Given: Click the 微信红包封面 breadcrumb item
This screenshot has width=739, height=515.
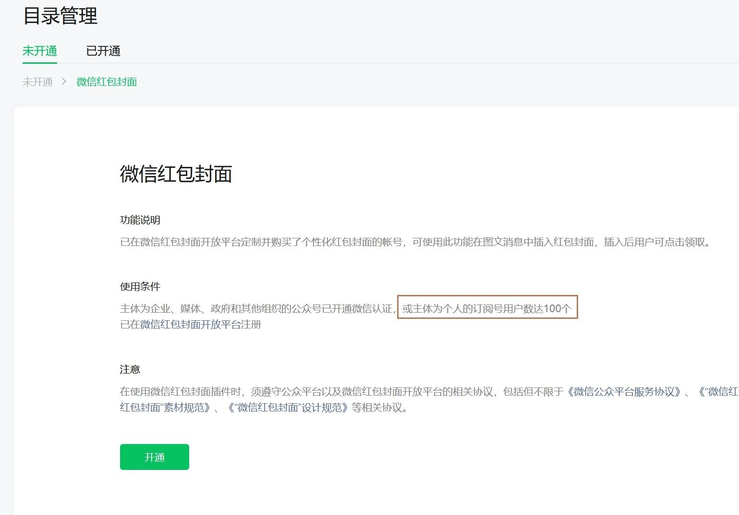Looking at the screenshot, I should click(107, 82).
